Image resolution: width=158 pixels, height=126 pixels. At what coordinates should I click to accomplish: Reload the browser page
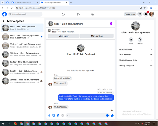[12, 8]
